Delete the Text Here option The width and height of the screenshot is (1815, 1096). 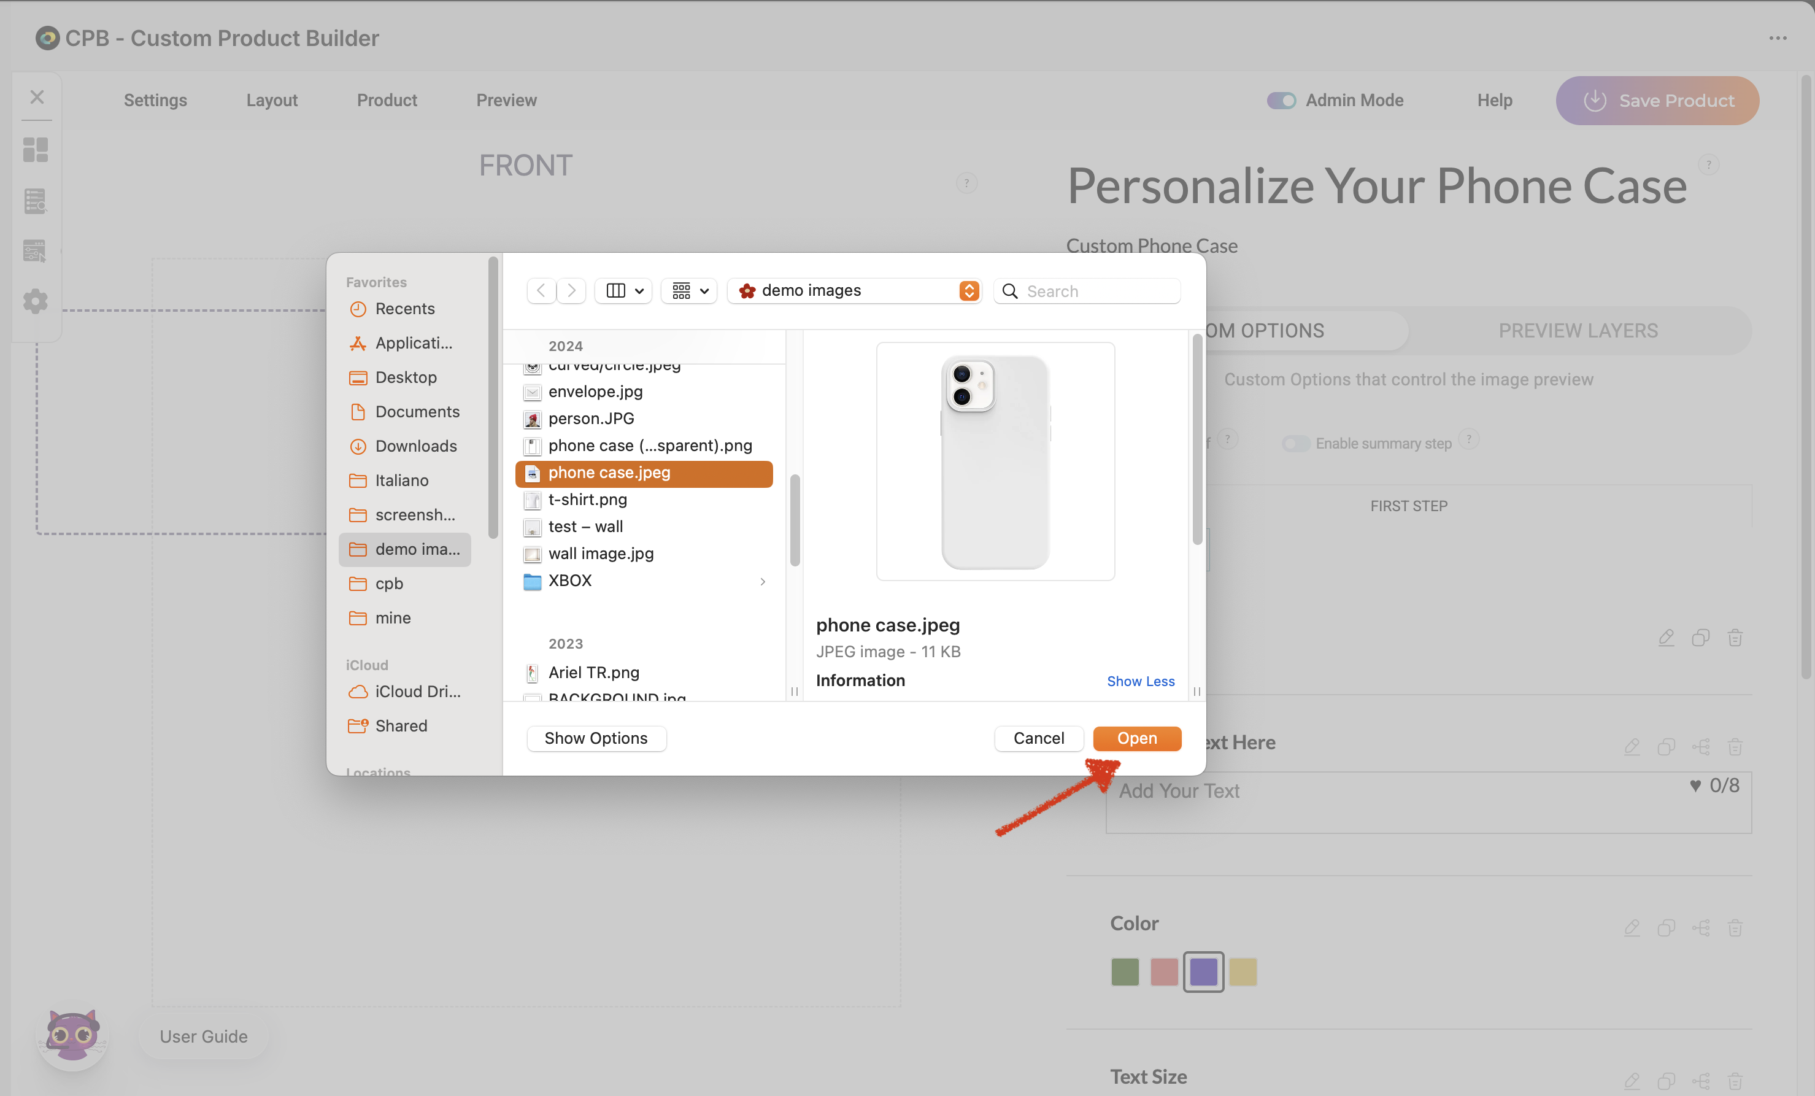pyautogui.click(x=1735, y=747)
